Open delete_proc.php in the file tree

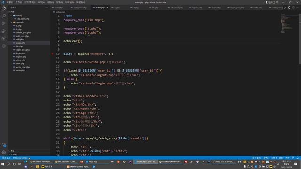(x=24, y=32)
